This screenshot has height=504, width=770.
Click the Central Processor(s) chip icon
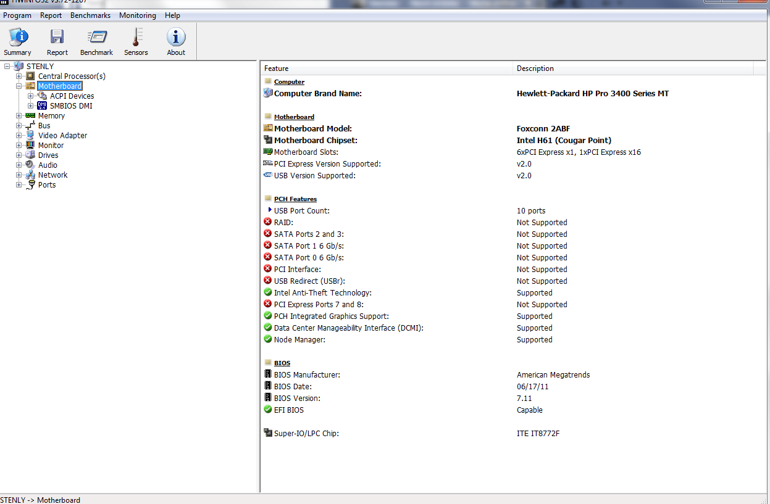click(31, 76)
